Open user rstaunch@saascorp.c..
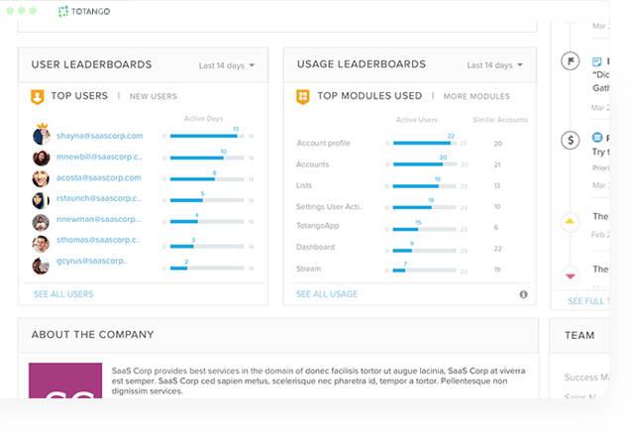Screen dimensions: 634x434 click(99, 198)
